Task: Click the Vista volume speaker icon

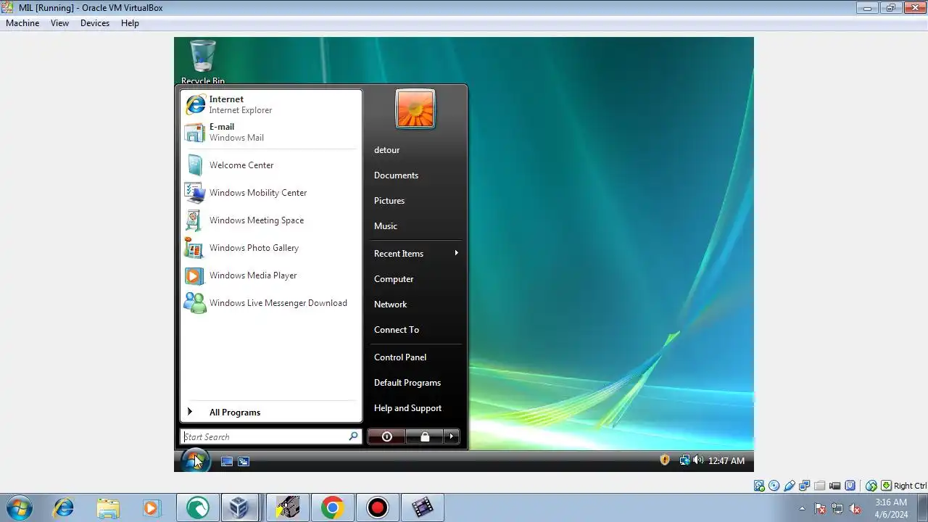Action: pyautogui.click(x=697, y=460)
